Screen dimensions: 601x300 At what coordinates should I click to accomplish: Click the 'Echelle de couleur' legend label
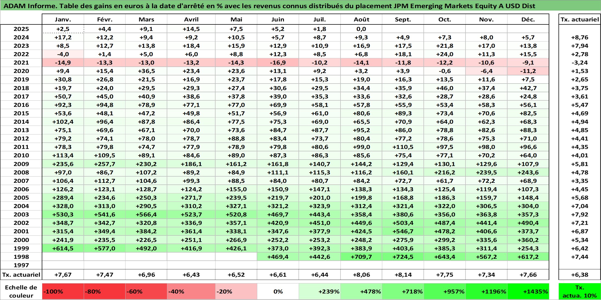tap(21, 292)
